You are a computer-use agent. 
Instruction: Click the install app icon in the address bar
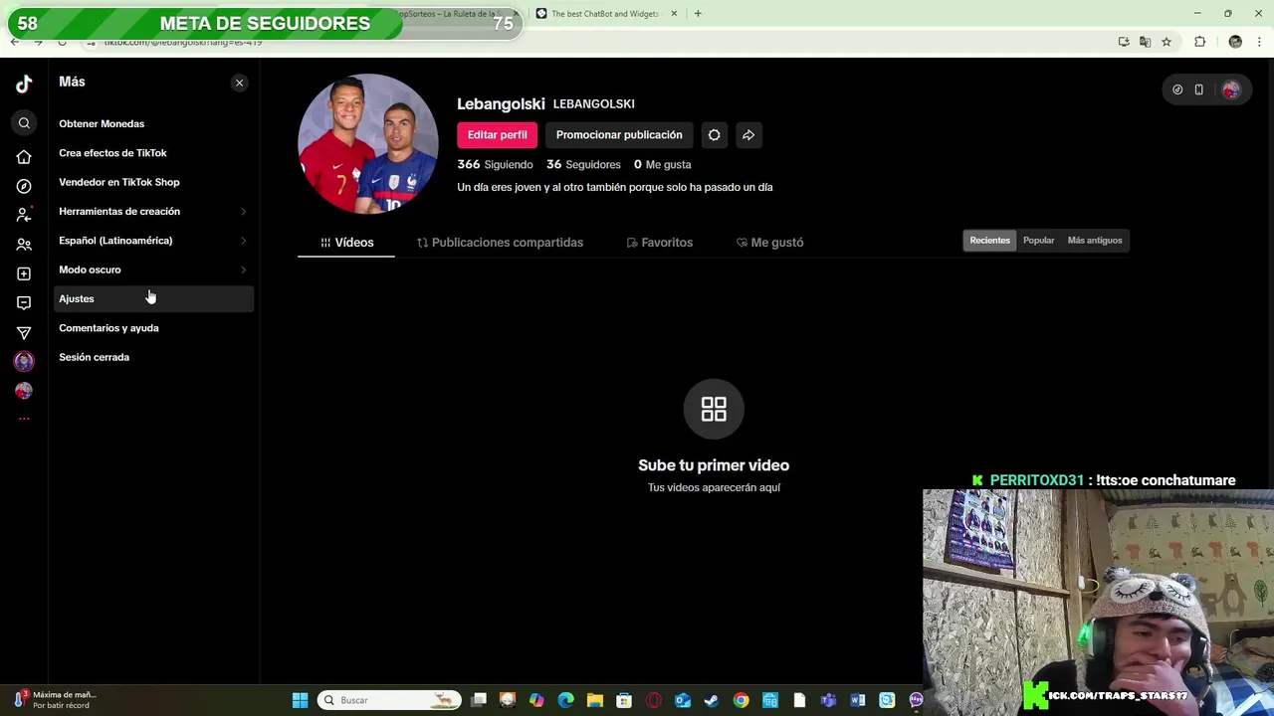1124,42
